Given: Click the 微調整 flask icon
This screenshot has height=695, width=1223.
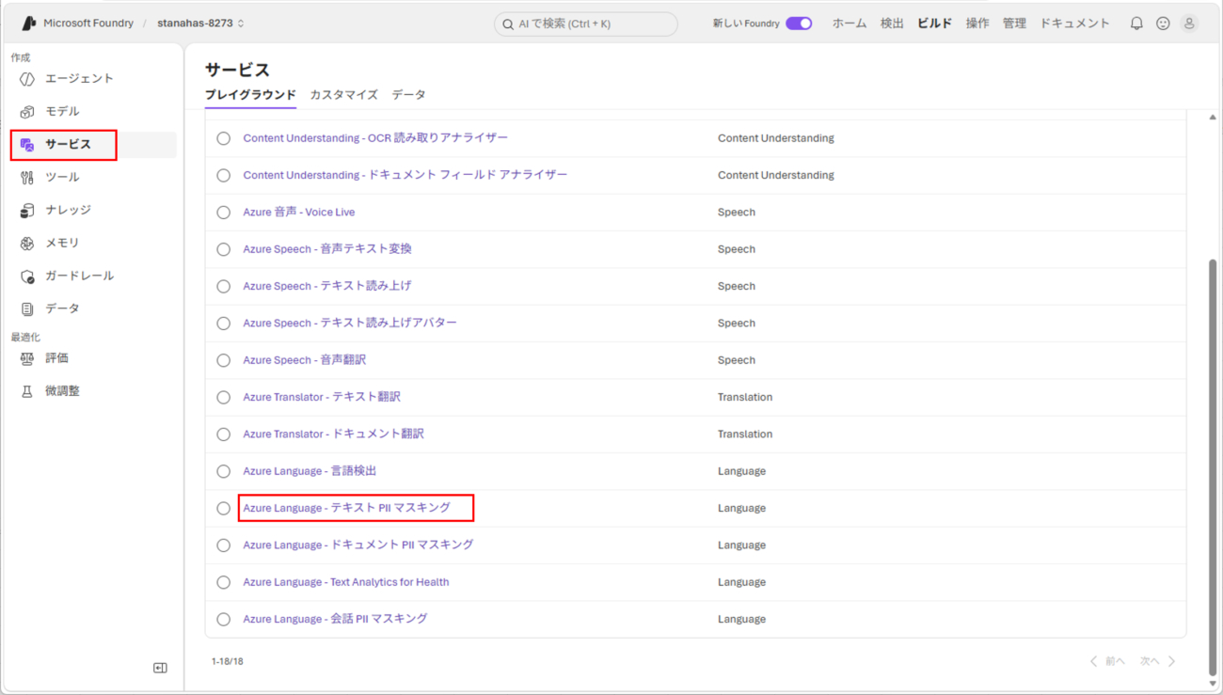Looking at the screenshot, I should point(27,391).
